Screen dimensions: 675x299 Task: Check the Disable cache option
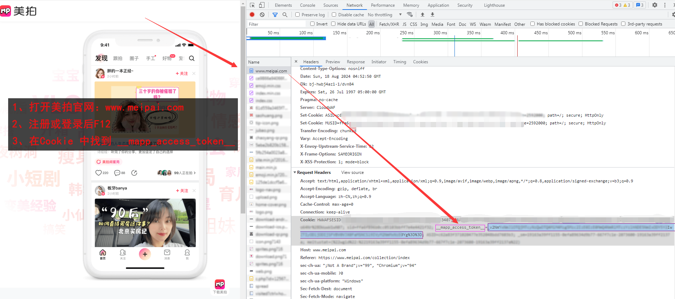coord(334,14)
